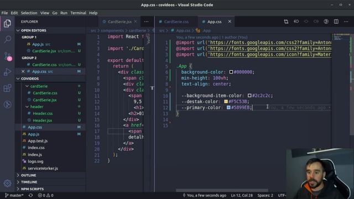Open more actions menu for right editor group
Viewport: 354px width, 199px height.
pos(346,22)
